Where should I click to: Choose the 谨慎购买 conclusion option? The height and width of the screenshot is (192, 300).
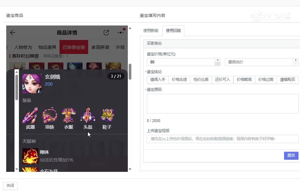pyautogui.click(x=287, y=80)
